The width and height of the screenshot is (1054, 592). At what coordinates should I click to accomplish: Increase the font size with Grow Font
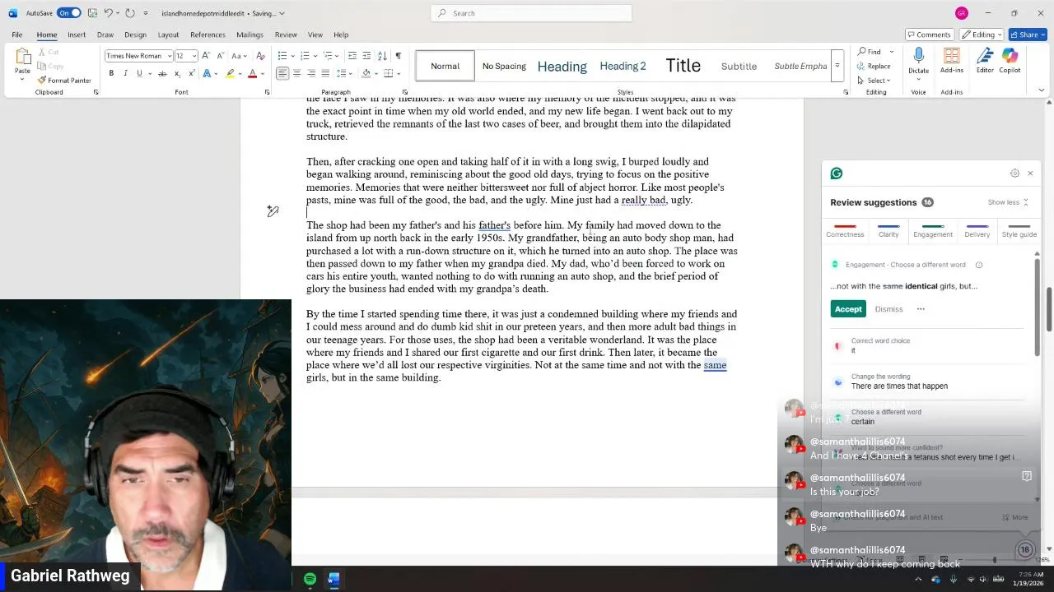pyautogui.click(x=206, y=56)
